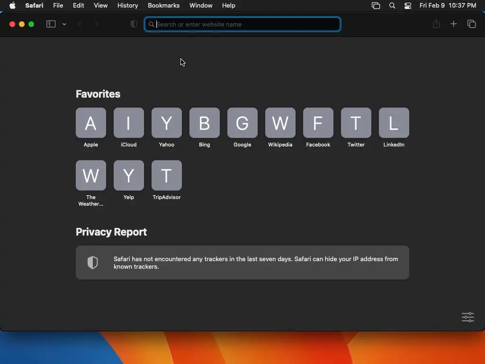Focus the Search or enter website name field
This screenshot has width=485, height=364.
(242, 24)
